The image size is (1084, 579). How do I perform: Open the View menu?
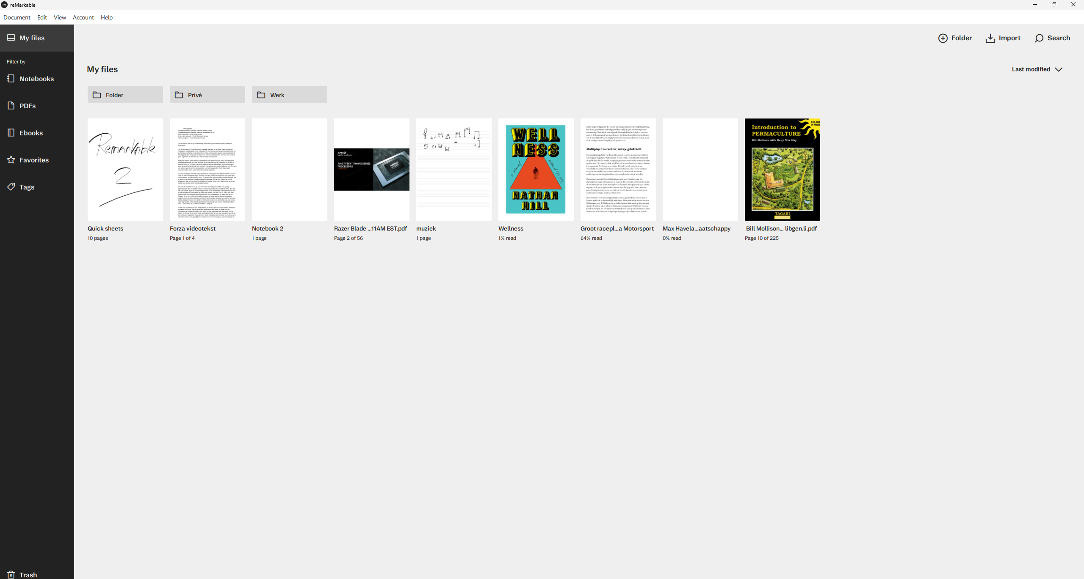pyautogui.click(x=60, y=17)
